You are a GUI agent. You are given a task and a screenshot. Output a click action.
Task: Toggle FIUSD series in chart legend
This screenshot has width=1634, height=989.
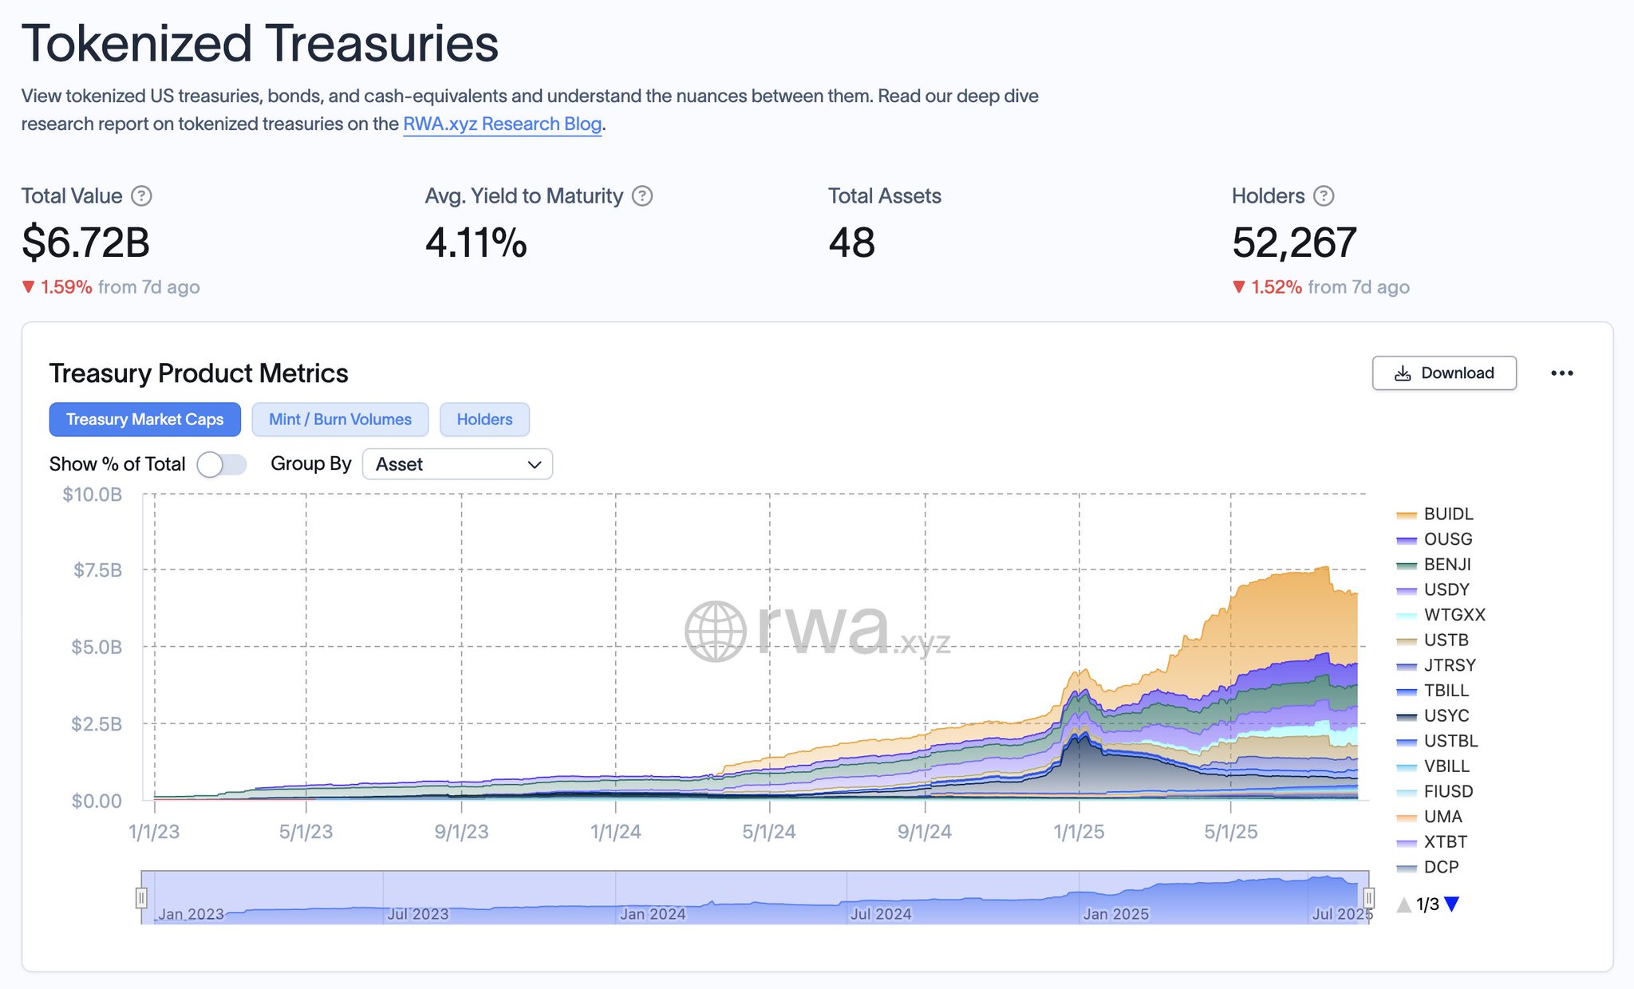pos(1435,791)
